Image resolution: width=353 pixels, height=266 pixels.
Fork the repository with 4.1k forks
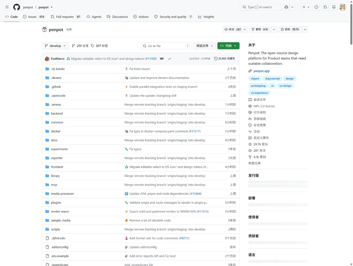click(x=260, y=29)
